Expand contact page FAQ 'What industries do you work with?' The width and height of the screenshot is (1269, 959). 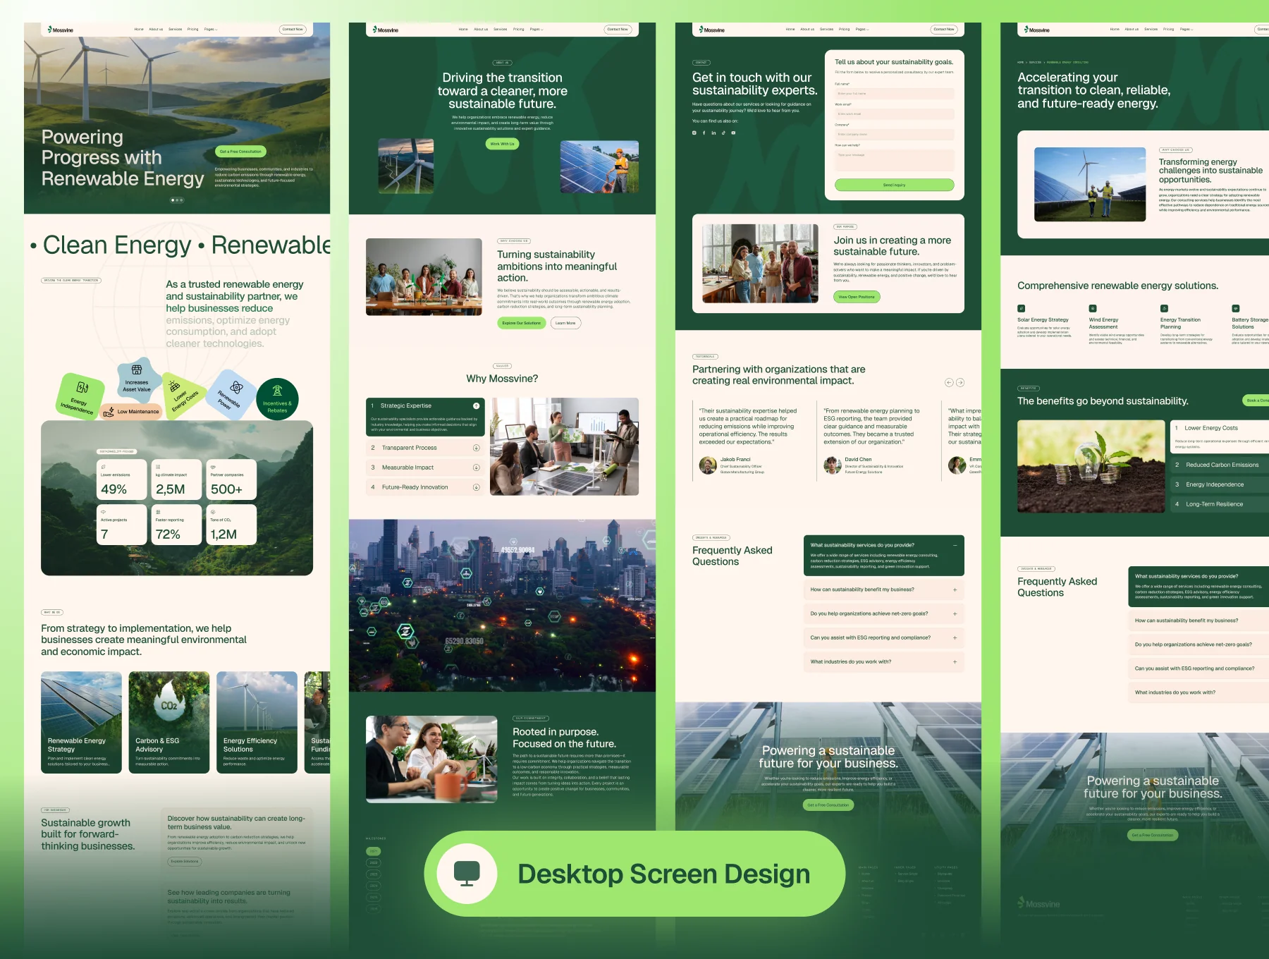click(955, 661)
